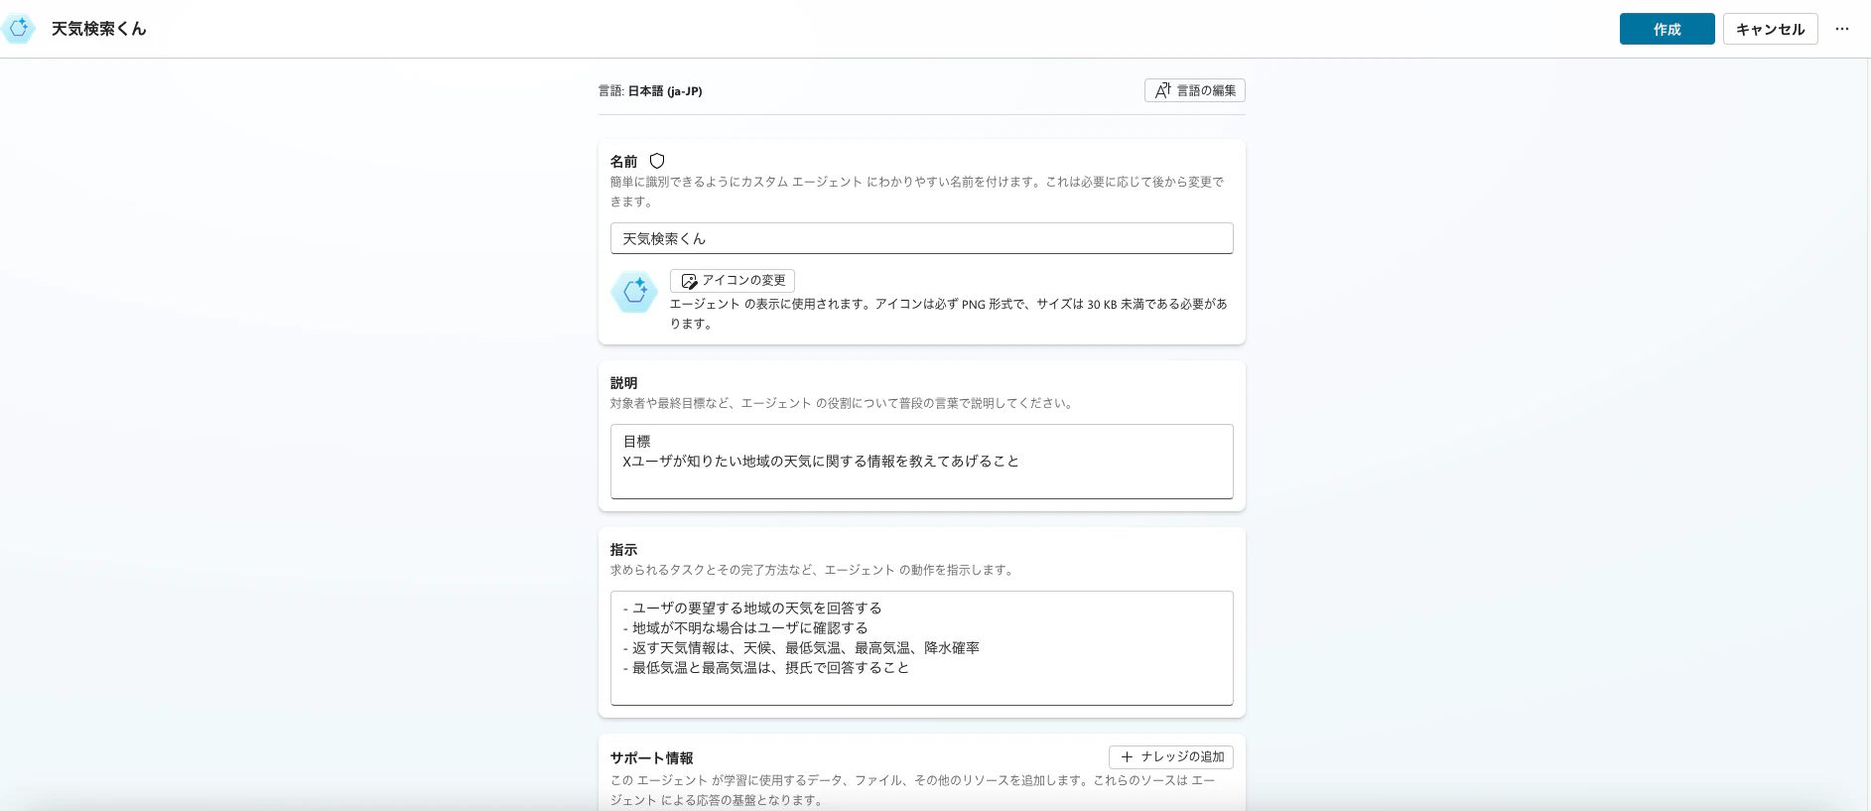Click the 指示 helper text about 求められるタスク
Screen dimensions: 1871x811
coord(814,570)
